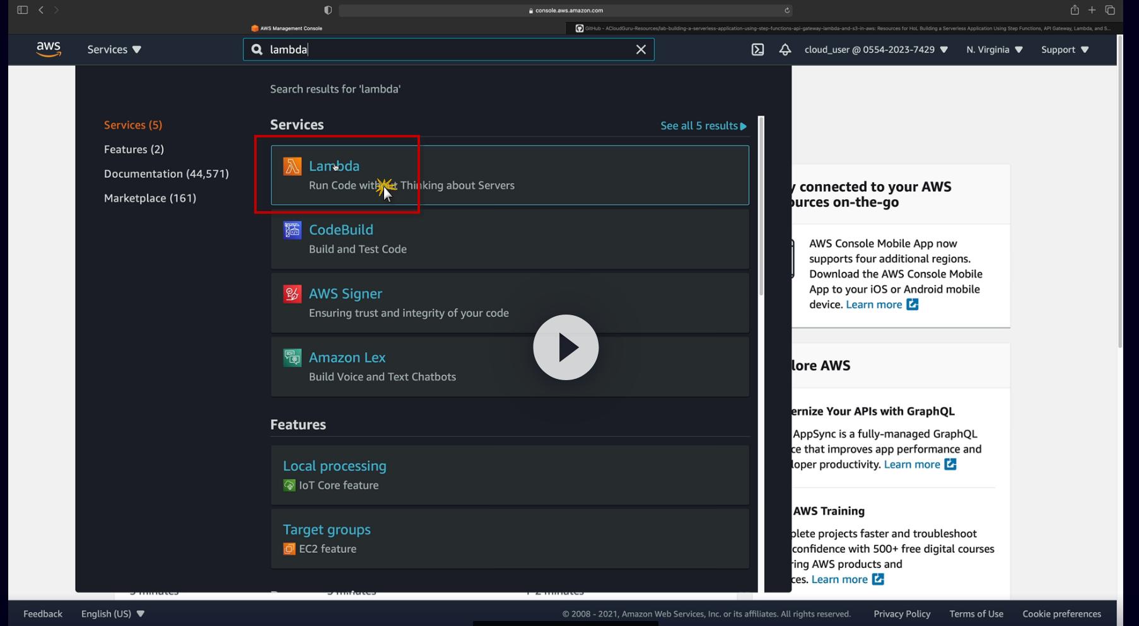Switch to the GitHub ACloudGuru-Resources tab
This screenshot has height=626, width=1139.
click(x=843, y=28)
